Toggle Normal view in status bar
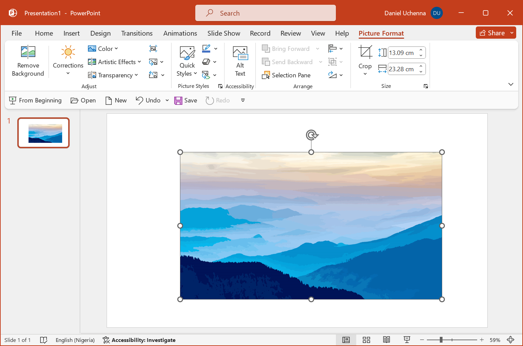This screenshot has height=346, width=523. tap(346, 340)
